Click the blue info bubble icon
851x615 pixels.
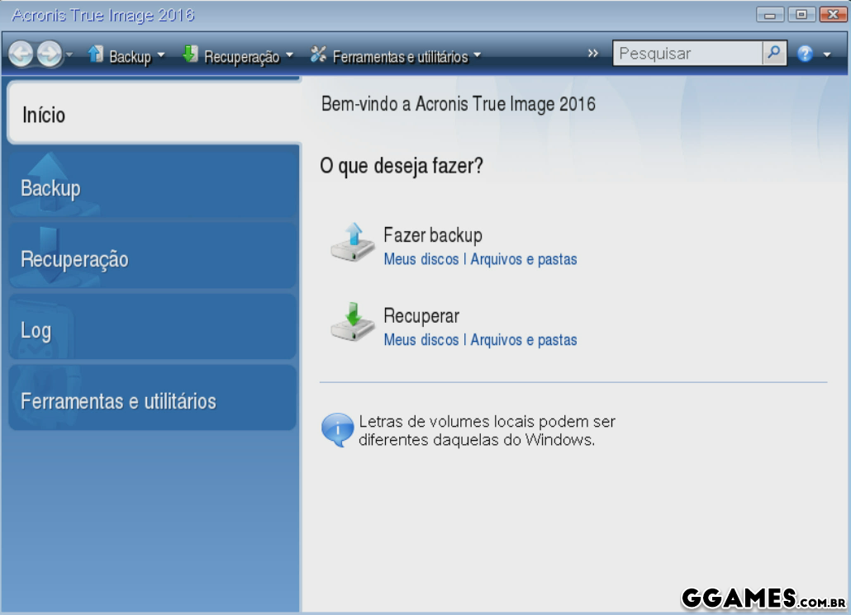(x=337, y=430)
